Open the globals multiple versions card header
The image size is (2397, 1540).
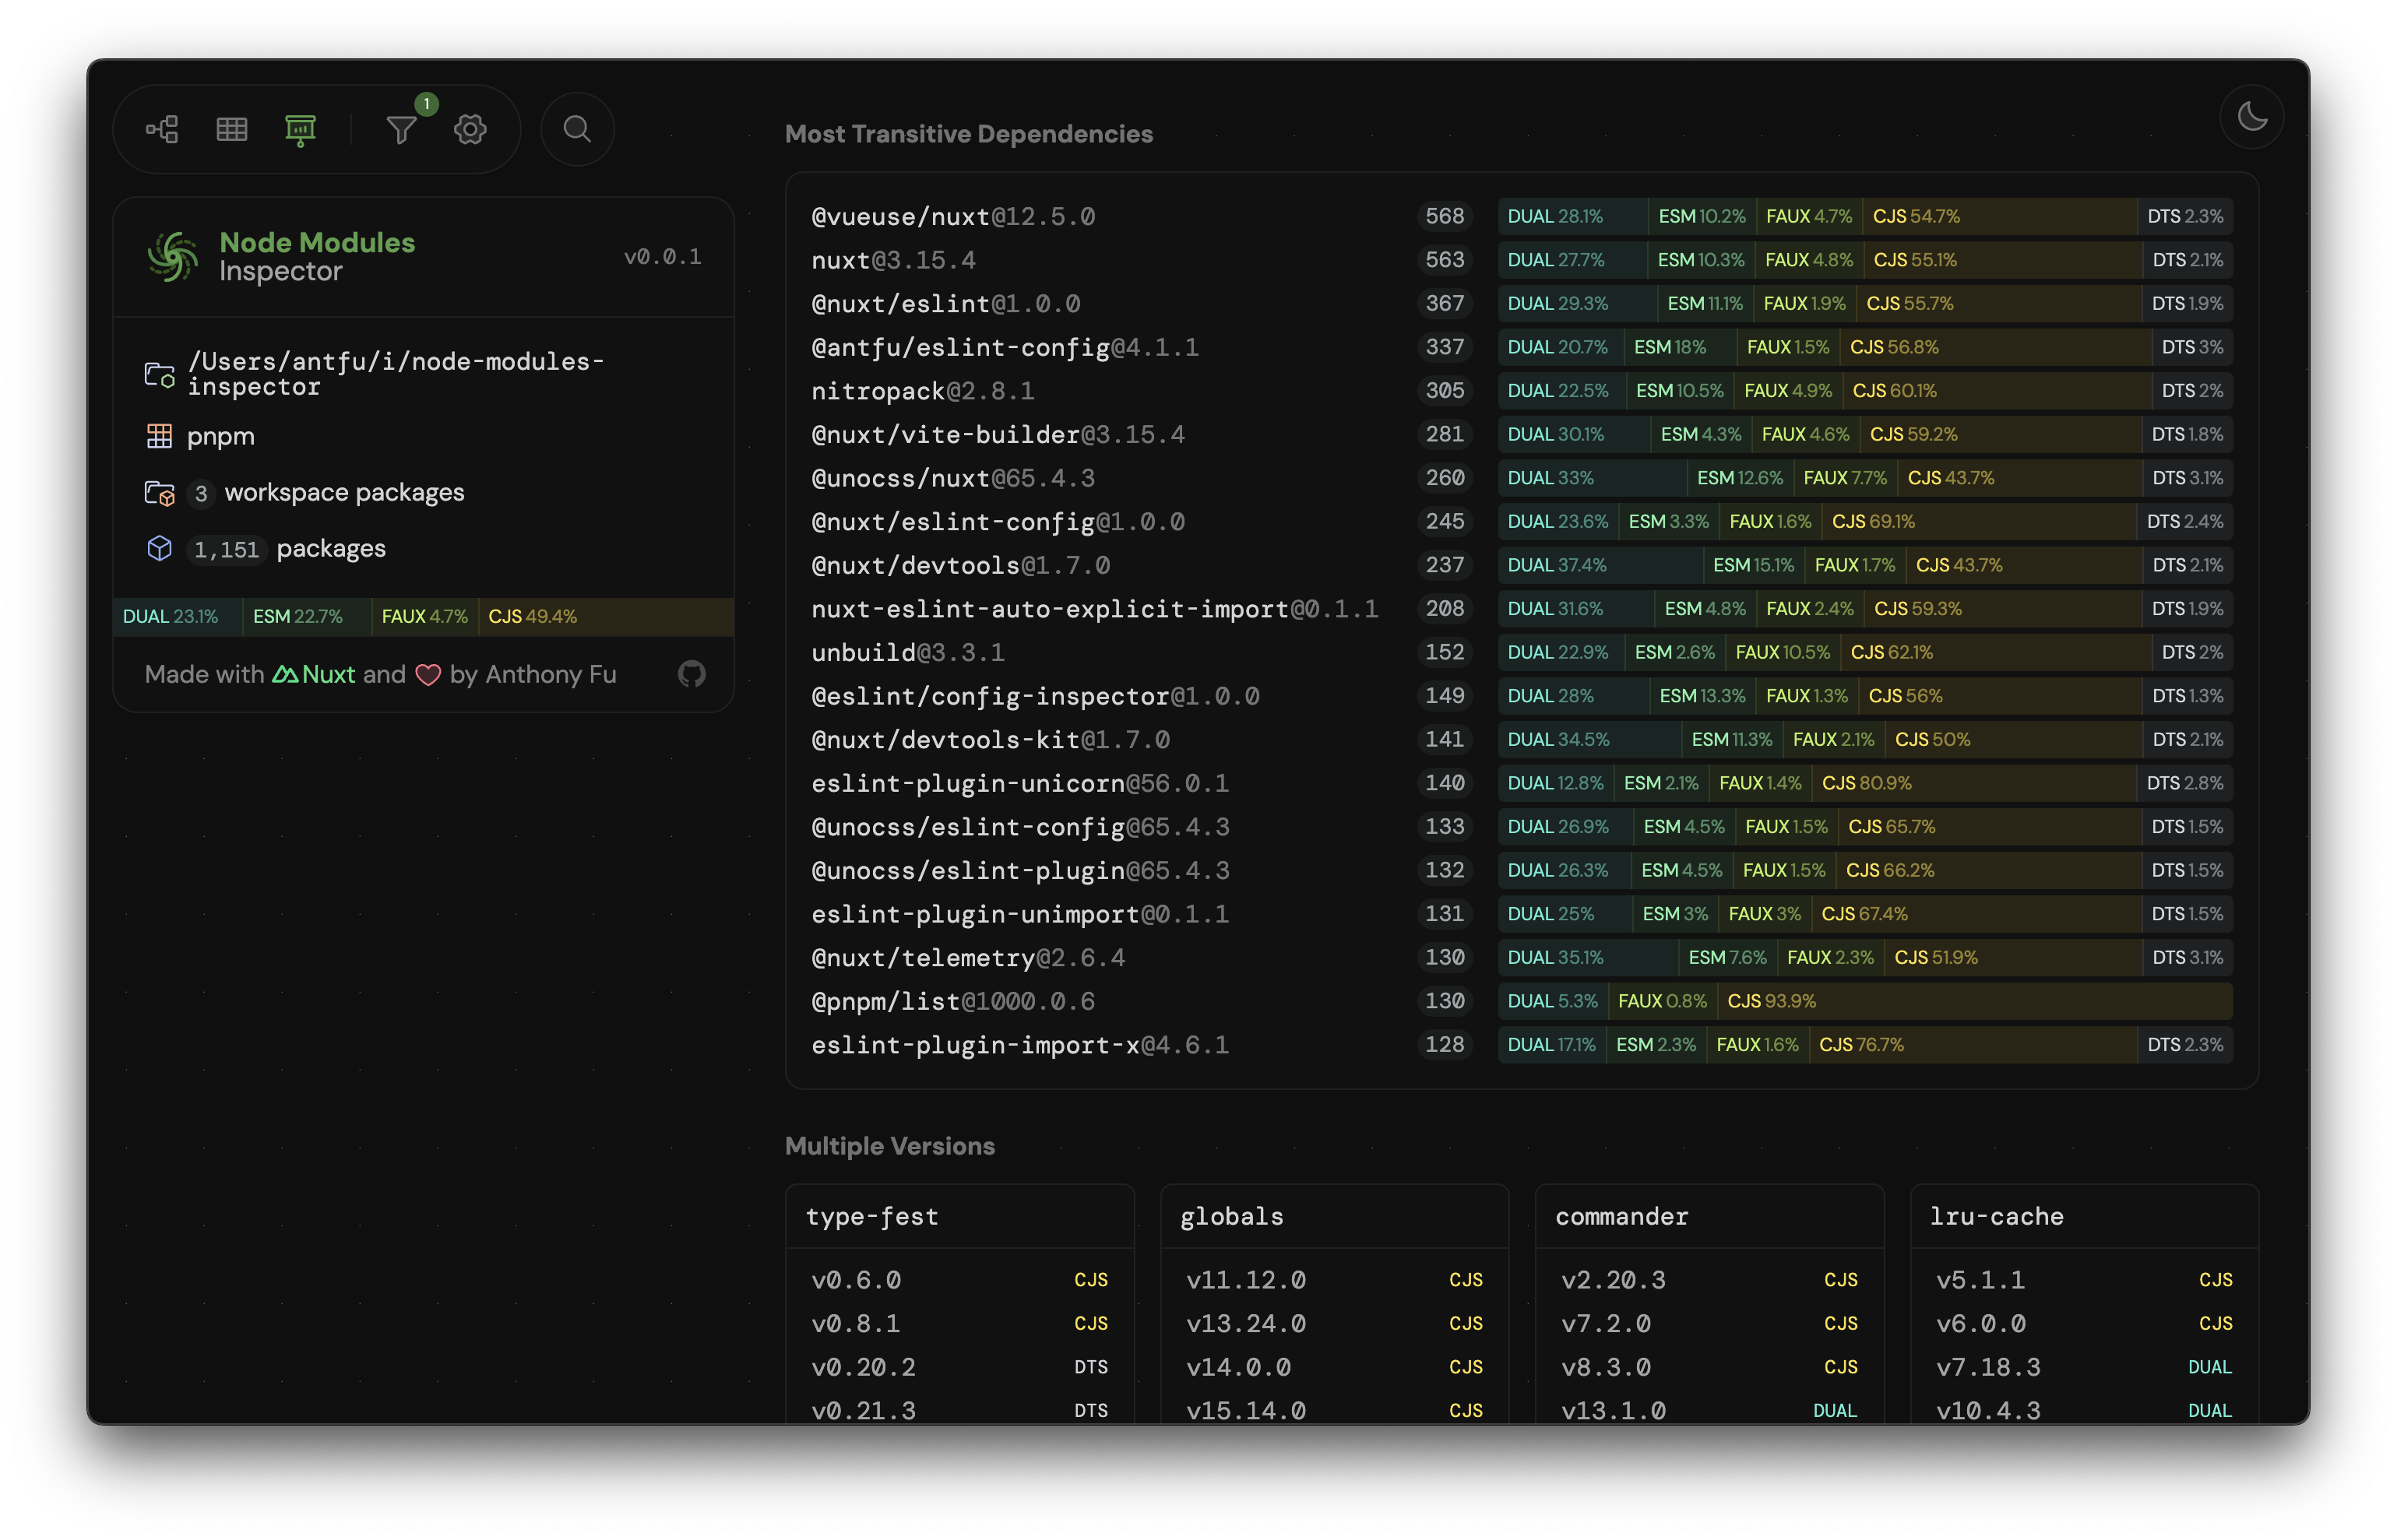[1334, 1217]
